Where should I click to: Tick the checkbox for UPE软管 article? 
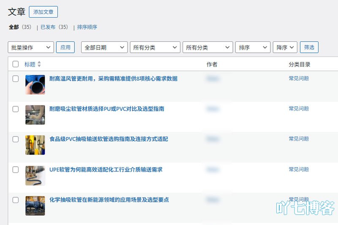pos(16,170)
